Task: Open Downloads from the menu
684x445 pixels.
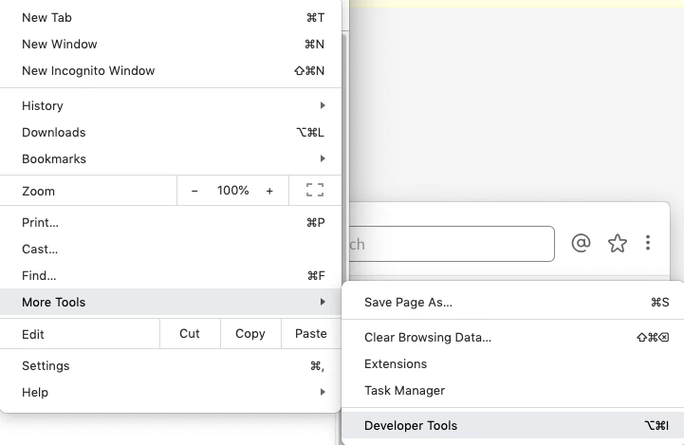Action: pyautogui.click(x=170, y=132)
